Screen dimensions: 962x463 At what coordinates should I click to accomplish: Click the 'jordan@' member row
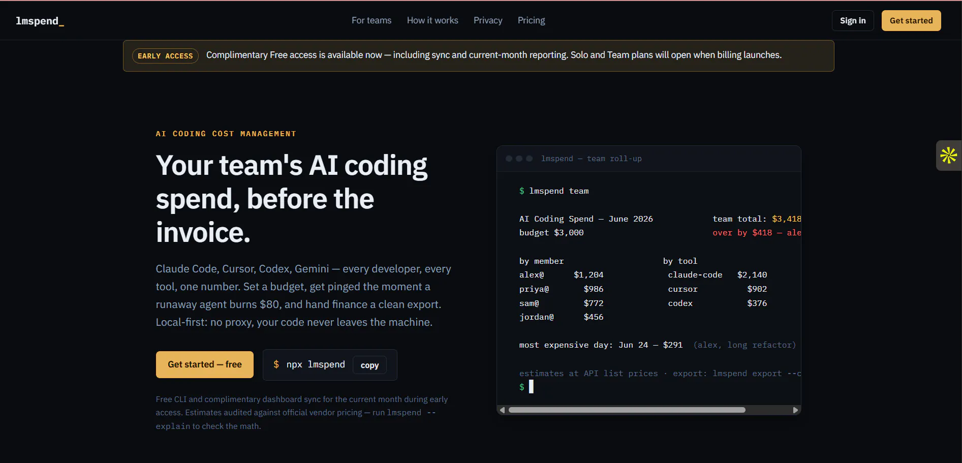point(562,317)
